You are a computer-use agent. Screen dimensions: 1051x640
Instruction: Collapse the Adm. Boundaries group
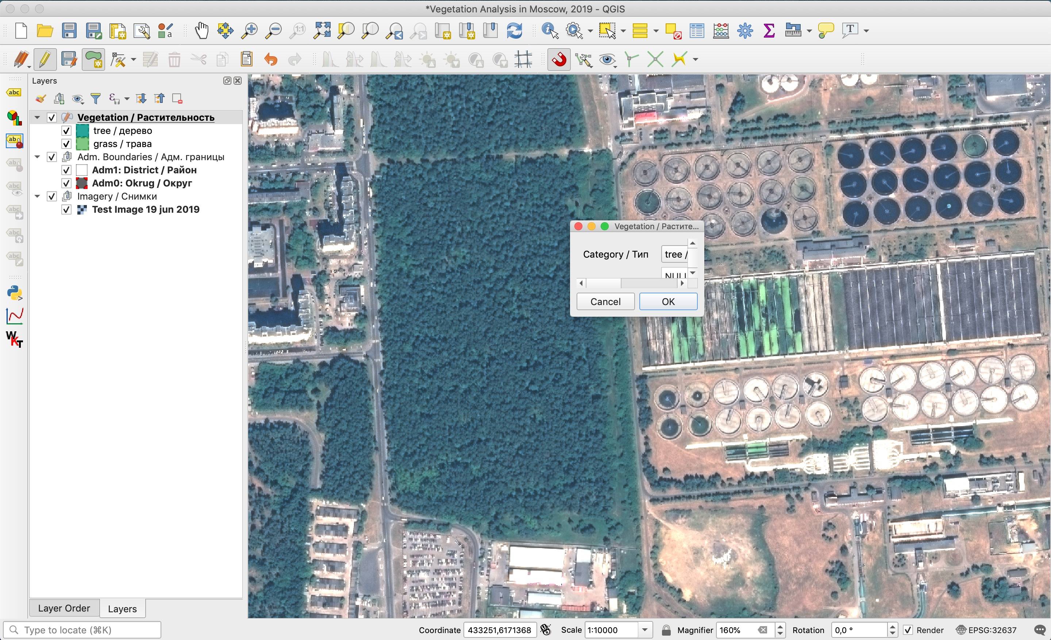[x=38, y=157]
